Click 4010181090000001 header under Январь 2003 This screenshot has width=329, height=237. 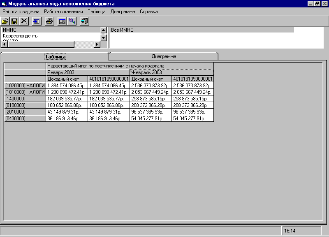click(109, 79)
